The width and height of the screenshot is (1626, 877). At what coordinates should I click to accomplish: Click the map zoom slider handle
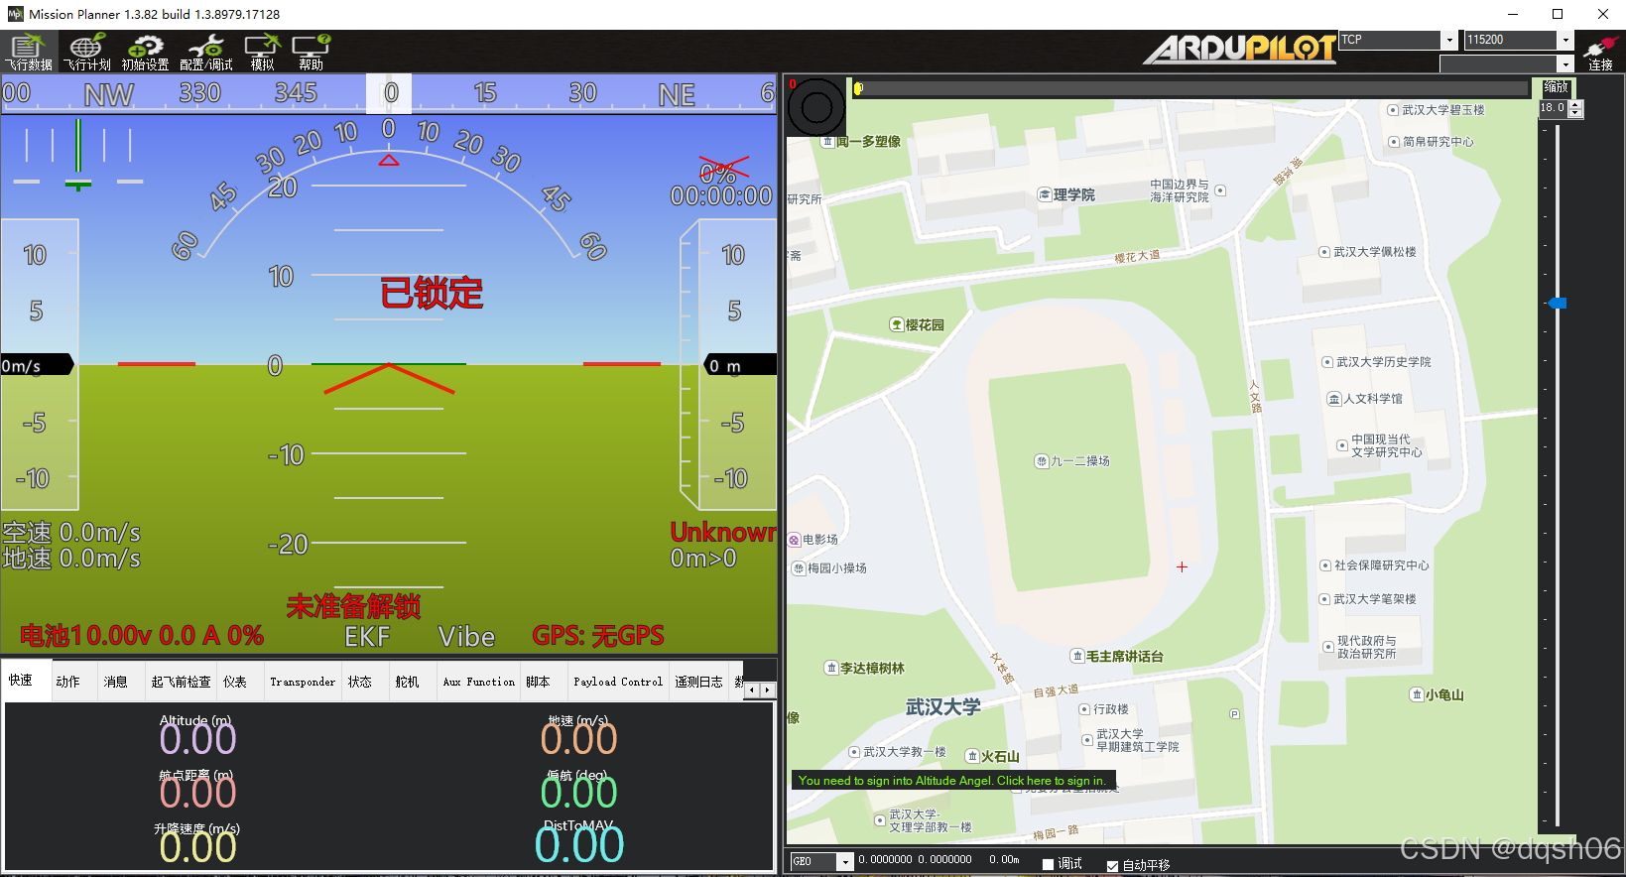[x=1558, y=303]
